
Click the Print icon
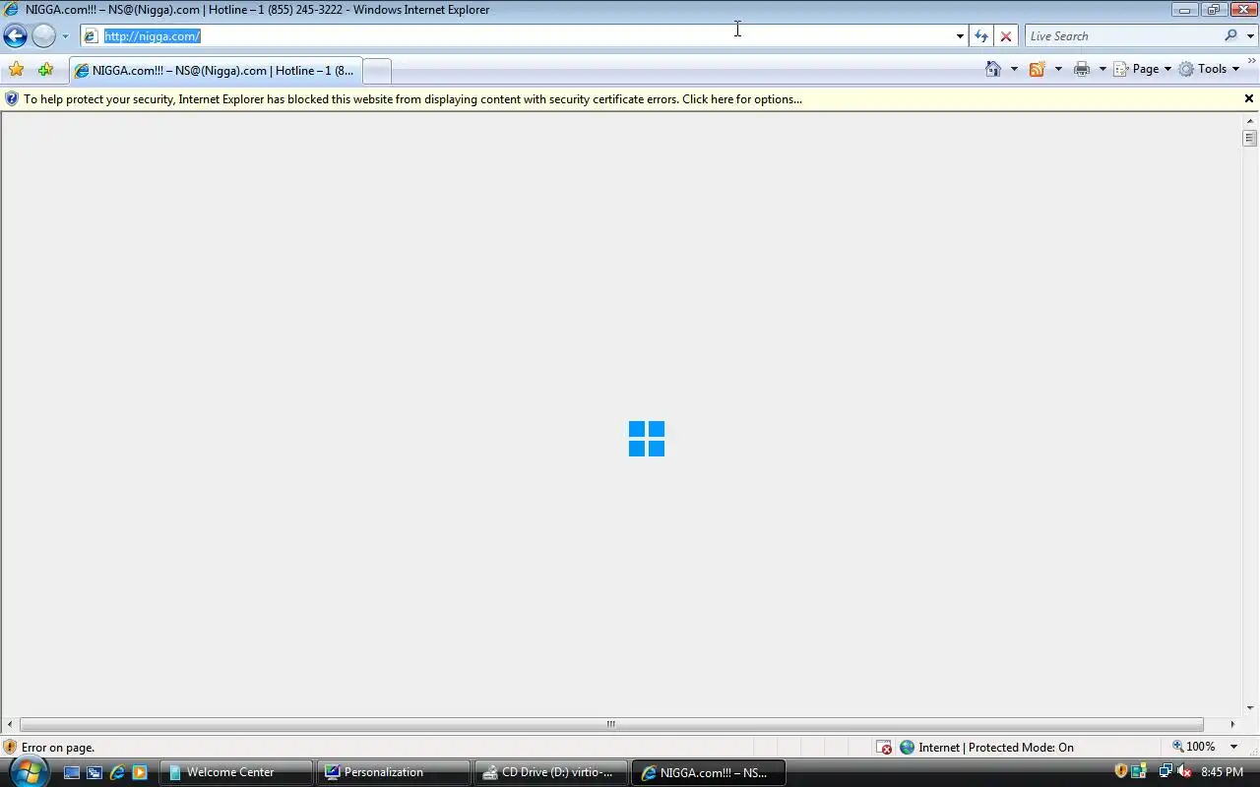point(1082,69)
